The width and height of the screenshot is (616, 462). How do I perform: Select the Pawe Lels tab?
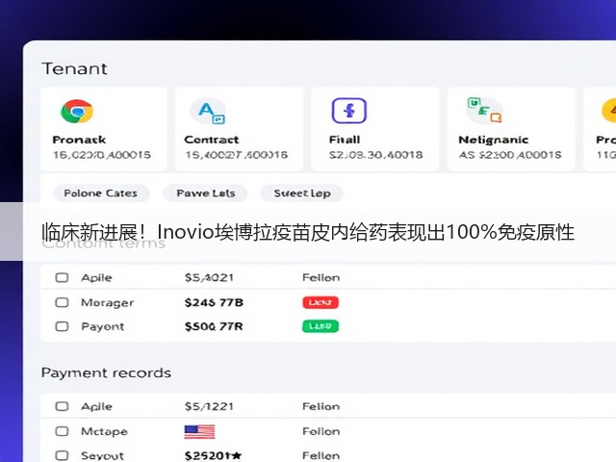(205, 193)
